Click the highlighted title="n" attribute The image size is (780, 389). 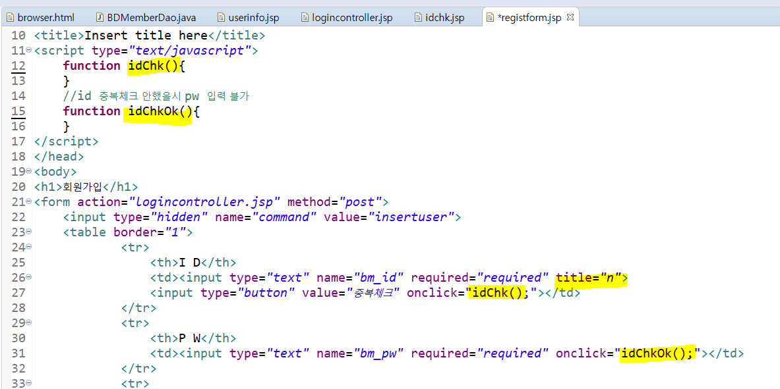click(x=589, y=278)
